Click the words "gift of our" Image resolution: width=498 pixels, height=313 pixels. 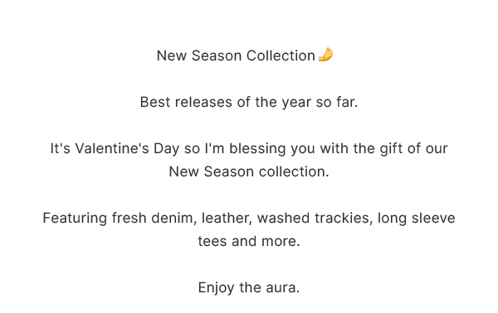tap(413, 148)
